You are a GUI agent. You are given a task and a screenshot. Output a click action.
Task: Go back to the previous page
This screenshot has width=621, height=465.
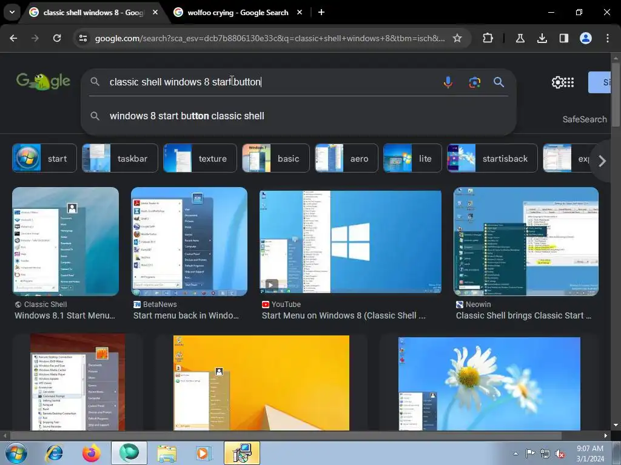pos(13,38)
